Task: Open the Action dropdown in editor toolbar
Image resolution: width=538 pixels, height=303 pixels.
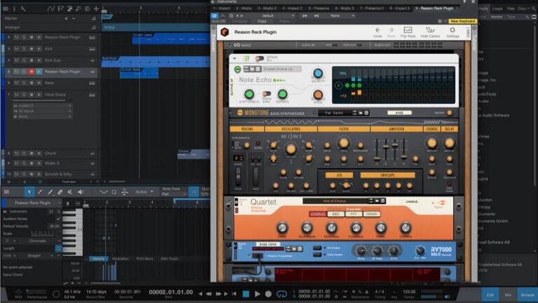Action: (x=144, y=191)
